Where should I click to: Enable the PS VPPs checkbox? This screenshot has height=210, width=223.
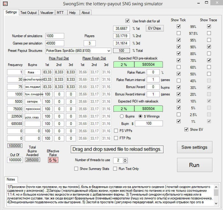pos(116,131)
